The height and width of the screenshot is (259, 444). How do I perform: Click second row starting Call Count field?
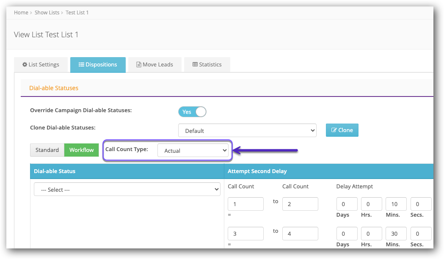coord(245,234)
